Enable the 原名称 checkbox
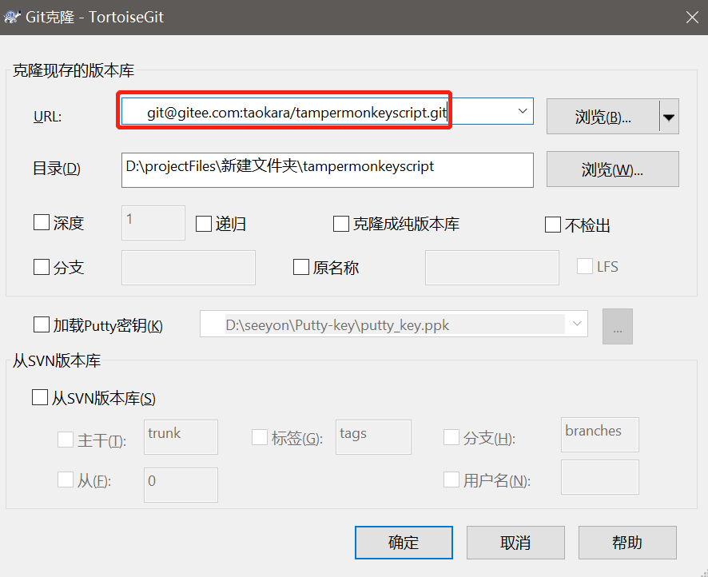This screenshot has height=577, width=708. click(301, 267)
